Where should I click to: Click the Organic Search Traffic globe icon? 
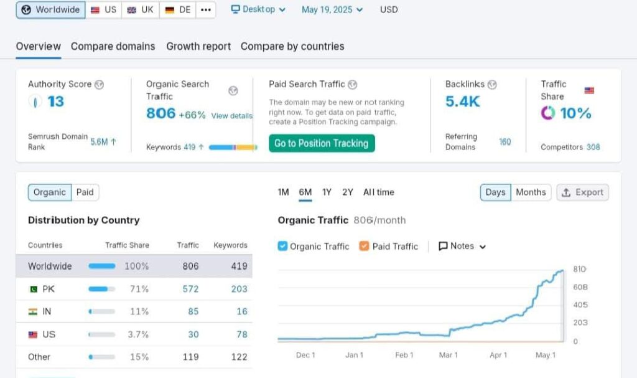[x=233, y=91]
